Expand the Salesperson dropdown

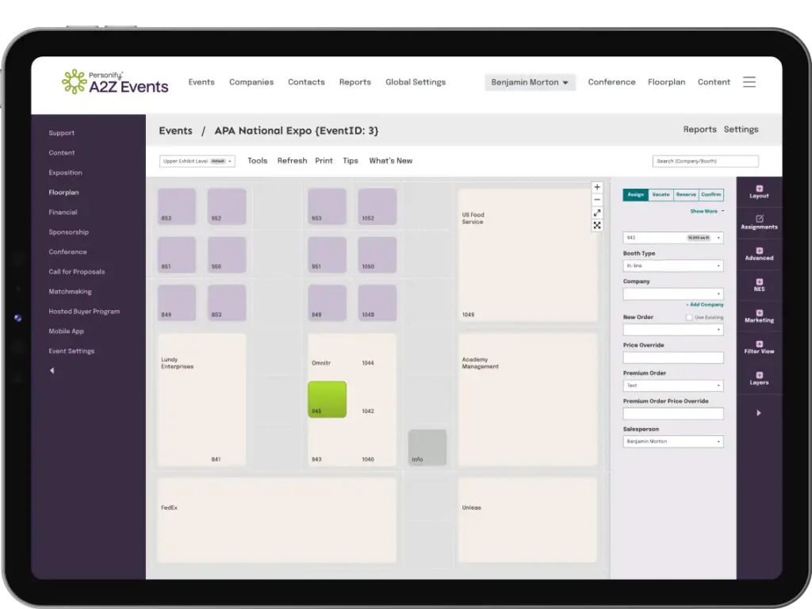click(x=672, y=442)
